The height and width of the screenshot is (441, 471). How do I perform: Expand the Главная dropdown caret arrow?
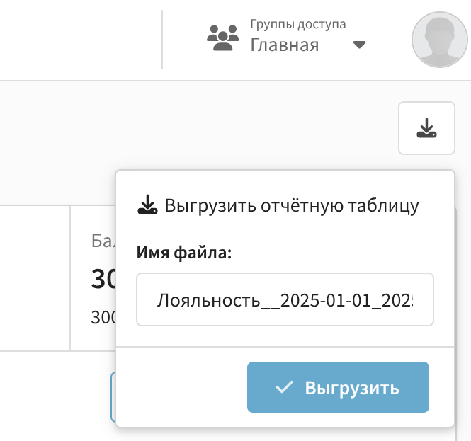pyautogui.click(x=359, y=45)
